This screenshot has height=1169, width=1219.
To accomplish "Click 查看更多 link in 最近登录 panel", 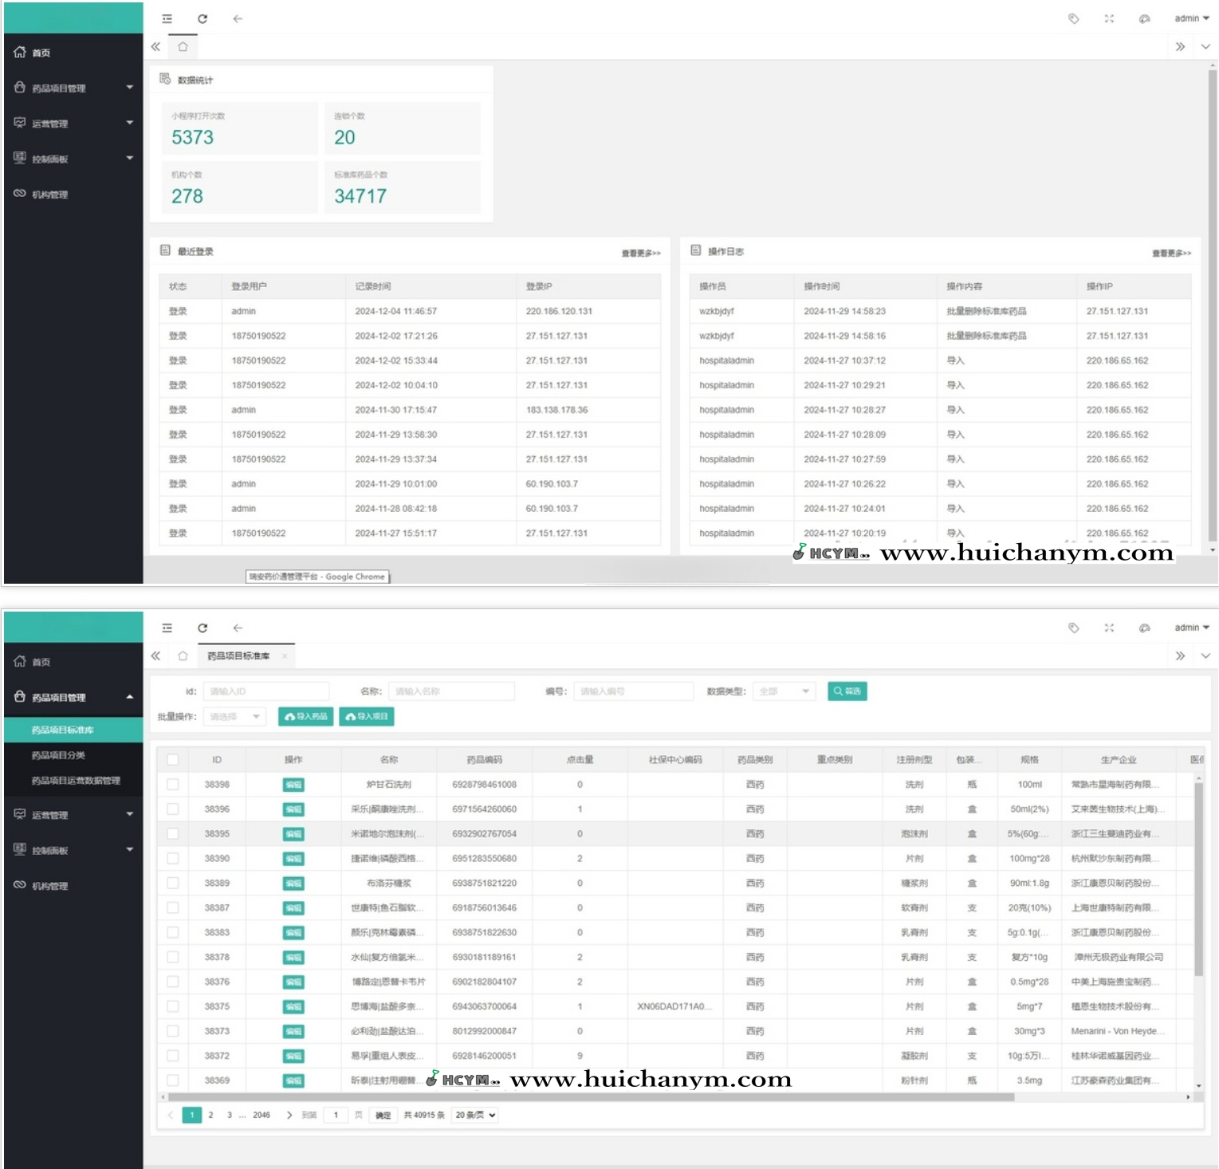I will point(640,254).
